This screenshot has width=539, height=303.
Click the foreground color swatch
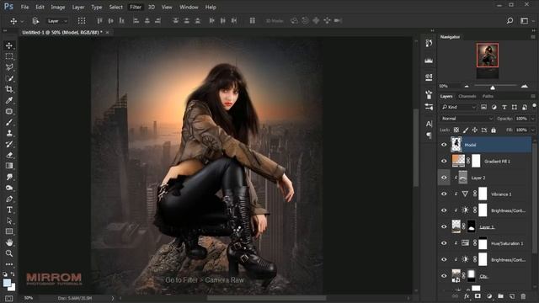pos(7,283)
